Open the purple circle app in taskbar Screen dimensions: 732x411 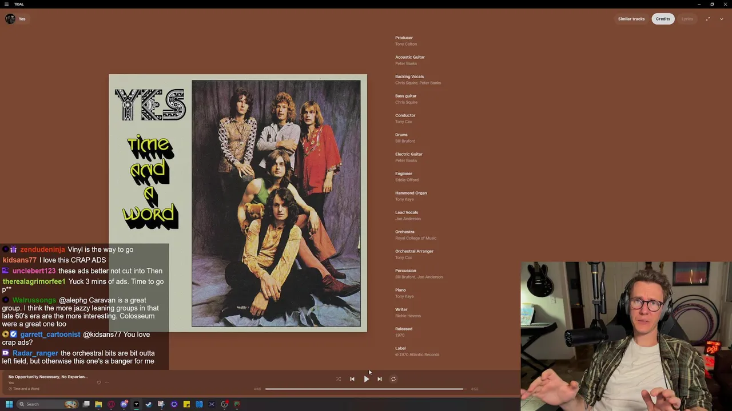pyautogui.click(x=174, y=404)
